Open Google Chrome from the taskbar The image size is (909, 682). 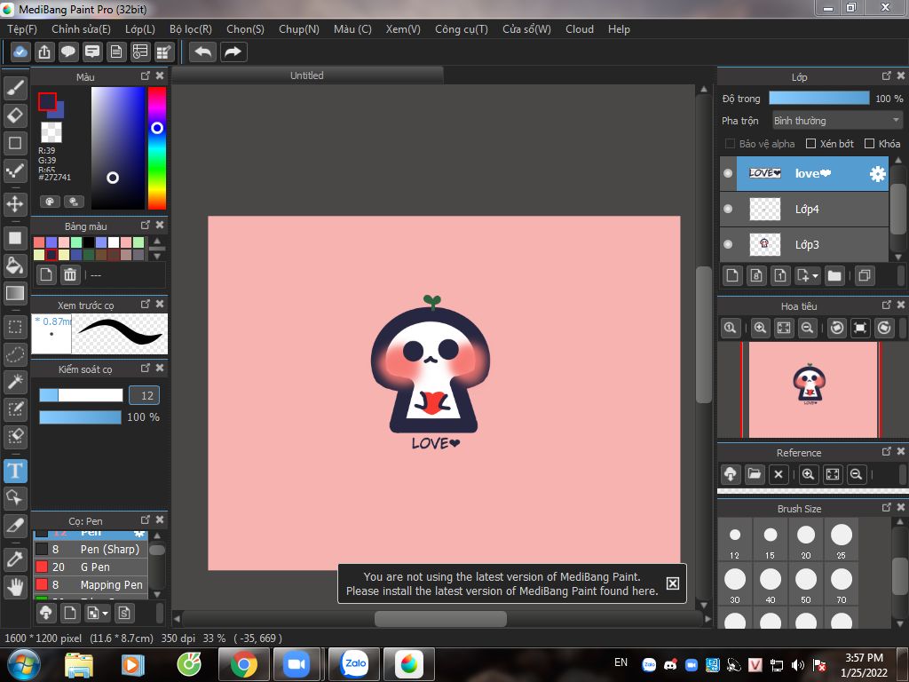244,664
